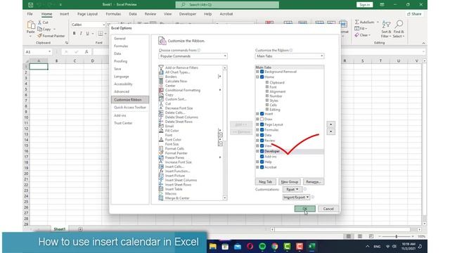This screenshot has width=450, height=253.
Task: Click the Clear eraser icon
Action: coord(356,35)
